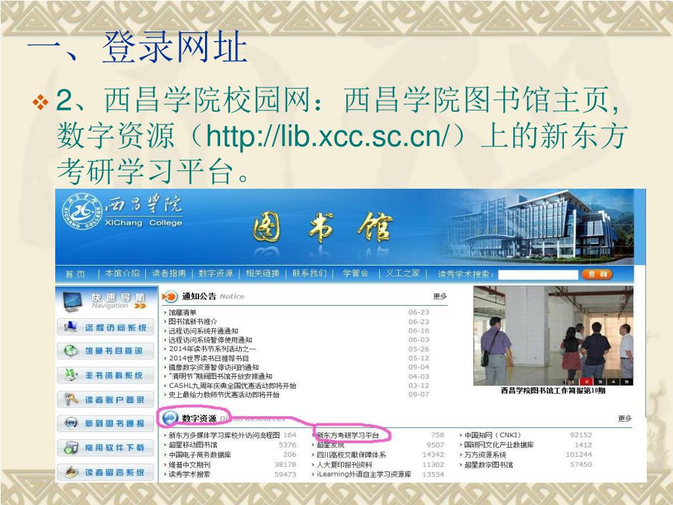
Task: Open notice 2014世界读书日推荐书目
Action: click(208, 358)
